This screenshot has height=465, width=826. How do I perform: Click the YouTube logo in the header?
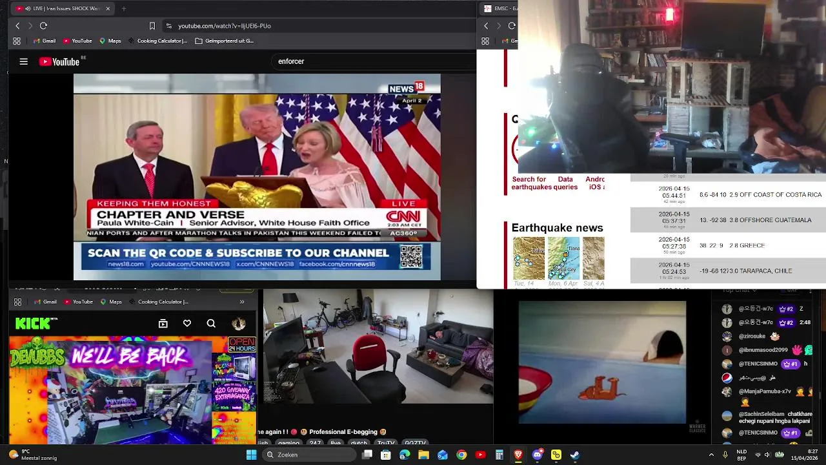point(59,61)
